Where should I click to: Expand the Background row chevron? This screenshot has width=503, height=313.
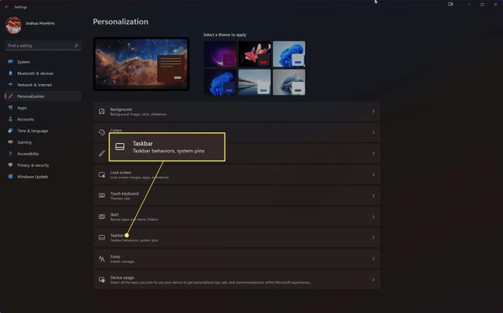coord(374,111)
